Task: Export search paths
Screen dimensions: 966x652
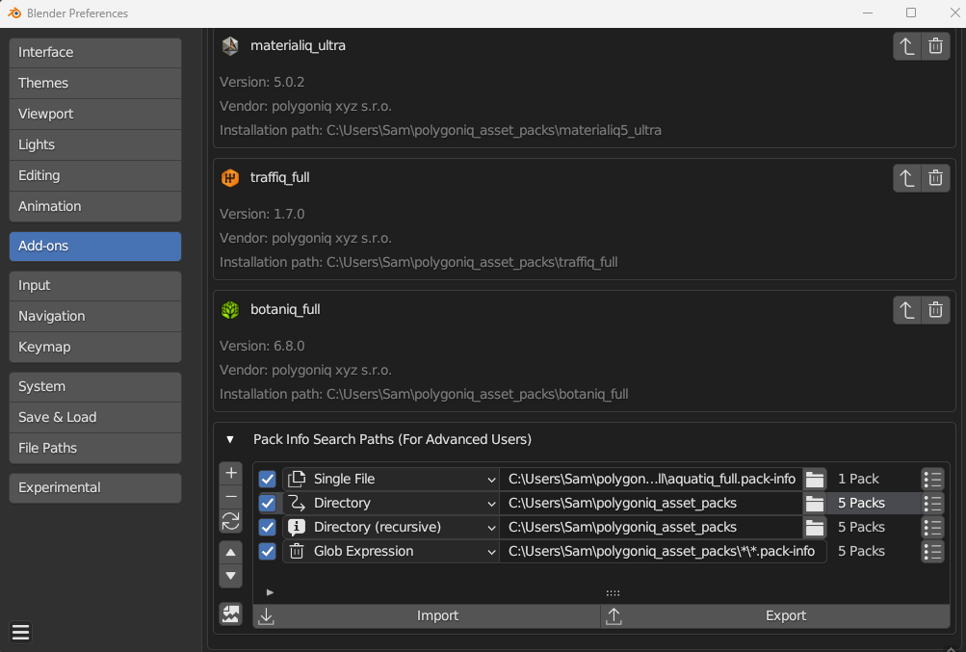Action: [x=775, y=615]
